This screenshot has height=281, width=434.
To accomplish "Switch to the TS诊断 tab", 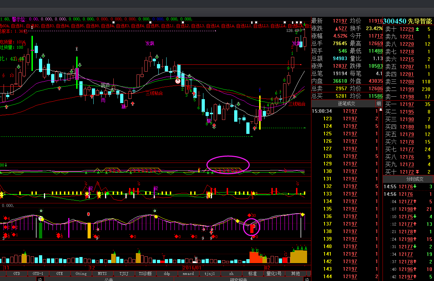I will [x=145, y=273].
